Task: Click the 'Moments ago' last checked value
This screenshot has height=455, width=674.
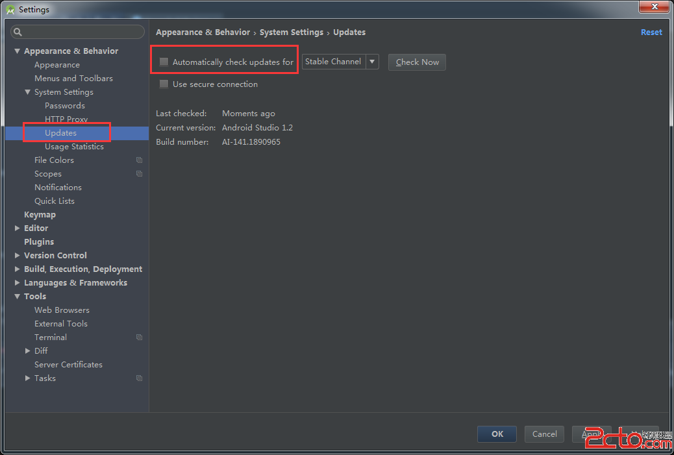Action: [x=249, y=114]
